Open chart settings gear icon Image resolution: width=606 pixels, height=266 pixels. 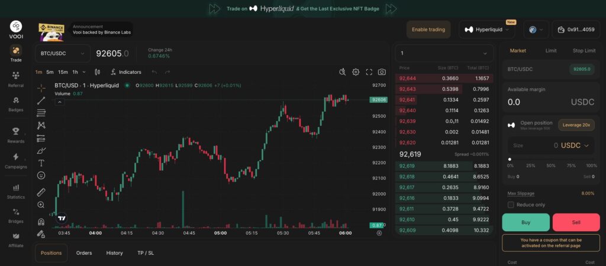tap(356, 72)
